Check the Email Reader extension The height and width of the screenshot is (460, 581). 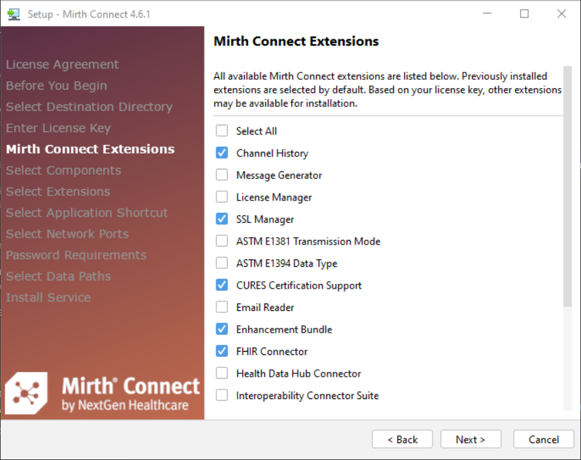click(x=222, y=308)
